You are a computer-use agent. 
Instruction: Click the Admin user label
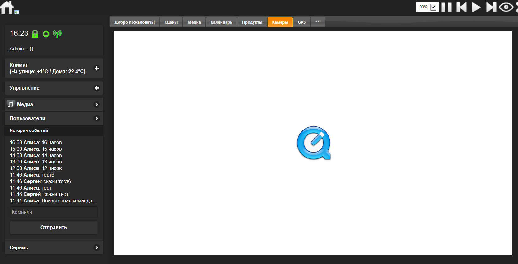(21, 49)
